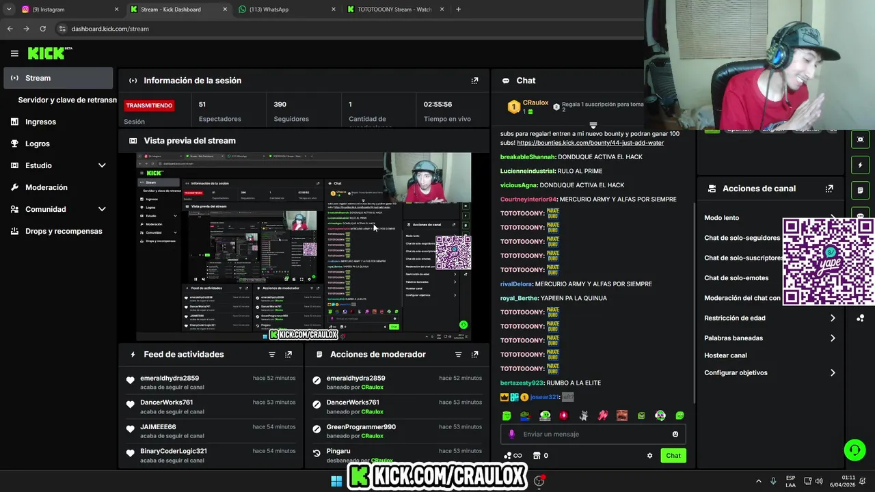Viewport: 875px width, 492px height.
Task: Open the emoji picker in message box
Action: pos(675,434)
